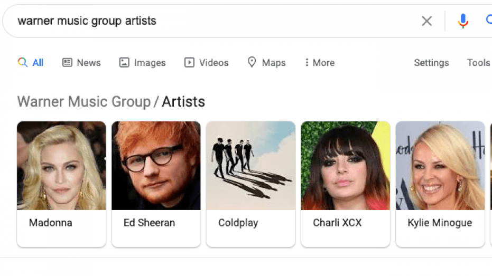The width and height of the screenshot is (492, 276).
Task: Click the Warner Music Group breadcrumb link
Action: pyautogui.click(x=83, y=101)
